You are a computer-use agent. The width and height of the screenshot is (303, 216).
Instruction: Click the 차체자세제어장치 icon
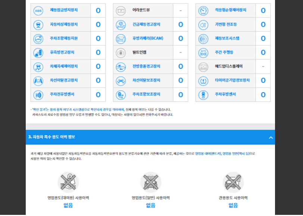coord(38,67)
